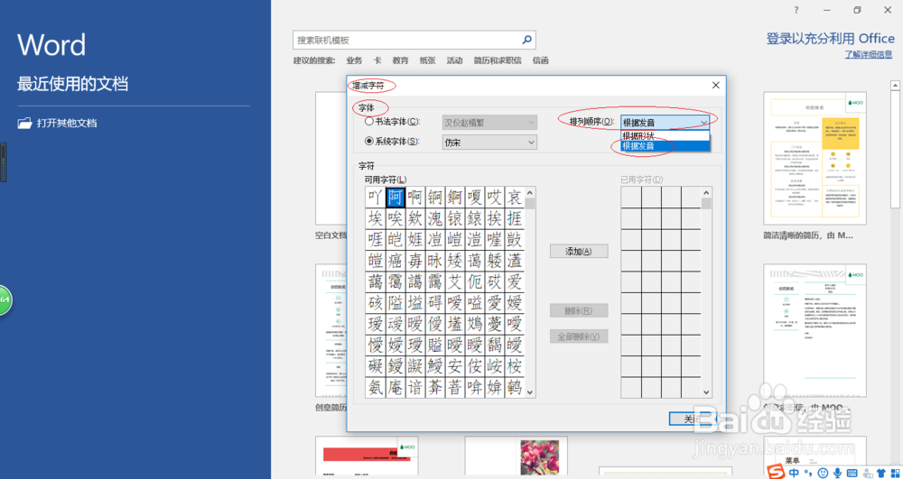Viewport: 903px width, 479px height.
Task: Click the 添加(A) button
Action: tap(579, 252)
